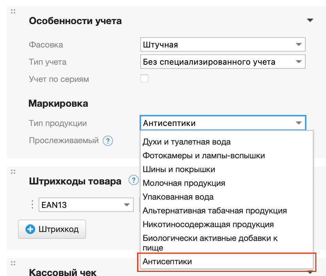Click the drag handle of Штрихкоды товара section
Viewport: 326px width, 276px height.
(x=13, y=171)
